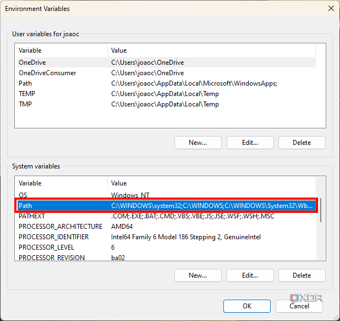The height and width of the screenshot is (321, 340).
Task: Click New under System variables
Action: point(198,275)
